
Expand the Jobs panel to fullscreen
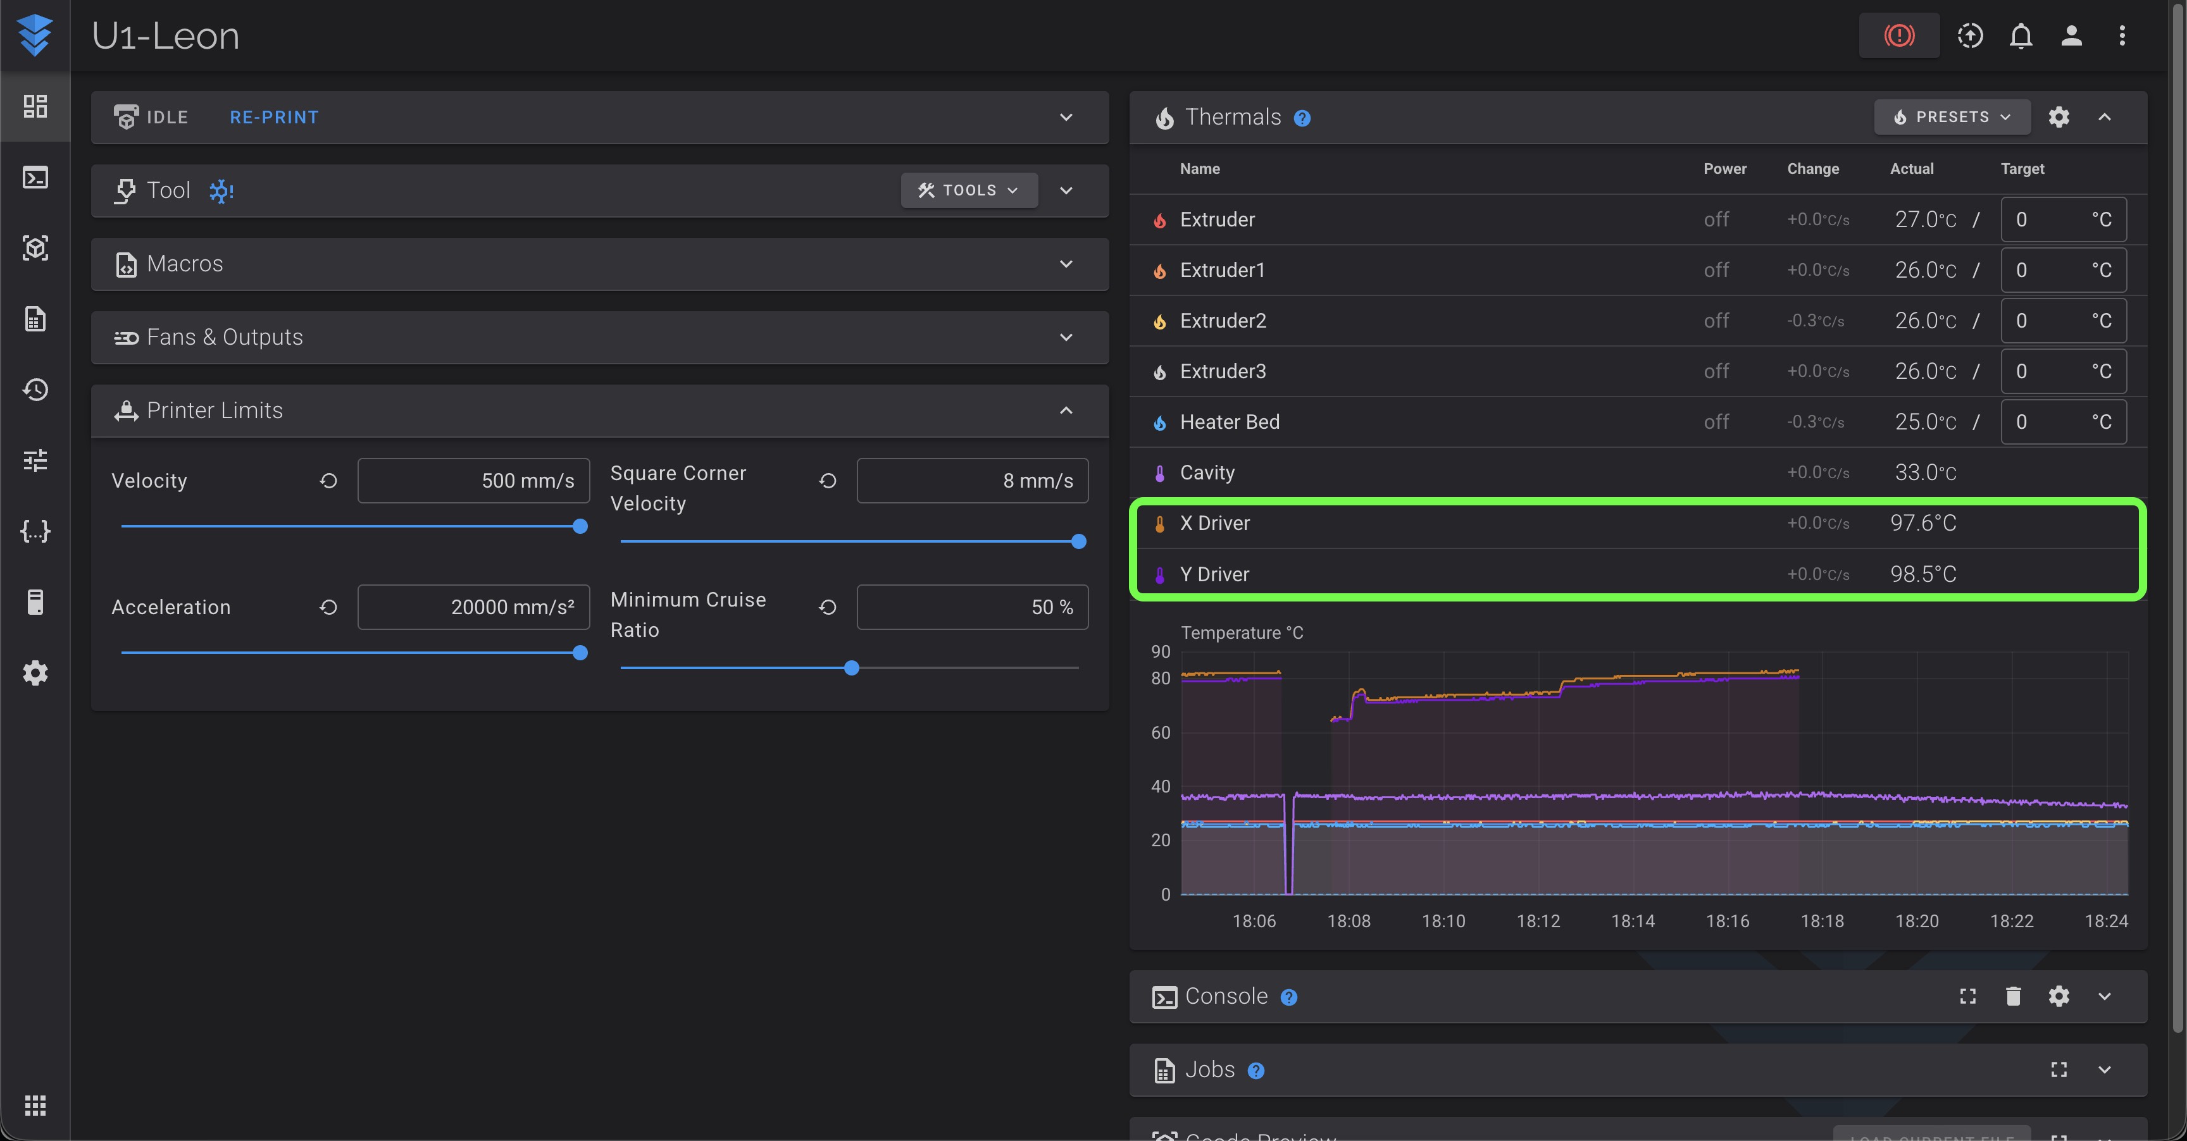(x=2059, y=1070)
